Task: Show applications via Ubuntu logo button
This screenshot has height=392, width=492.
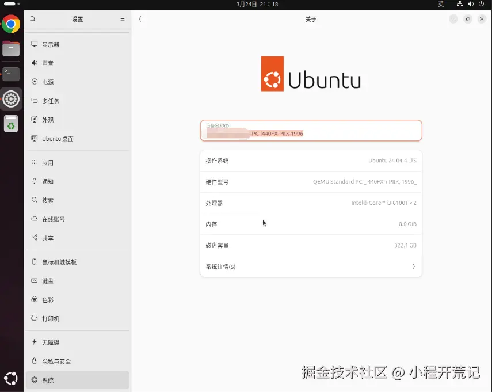Action: [x=11, y=378]
